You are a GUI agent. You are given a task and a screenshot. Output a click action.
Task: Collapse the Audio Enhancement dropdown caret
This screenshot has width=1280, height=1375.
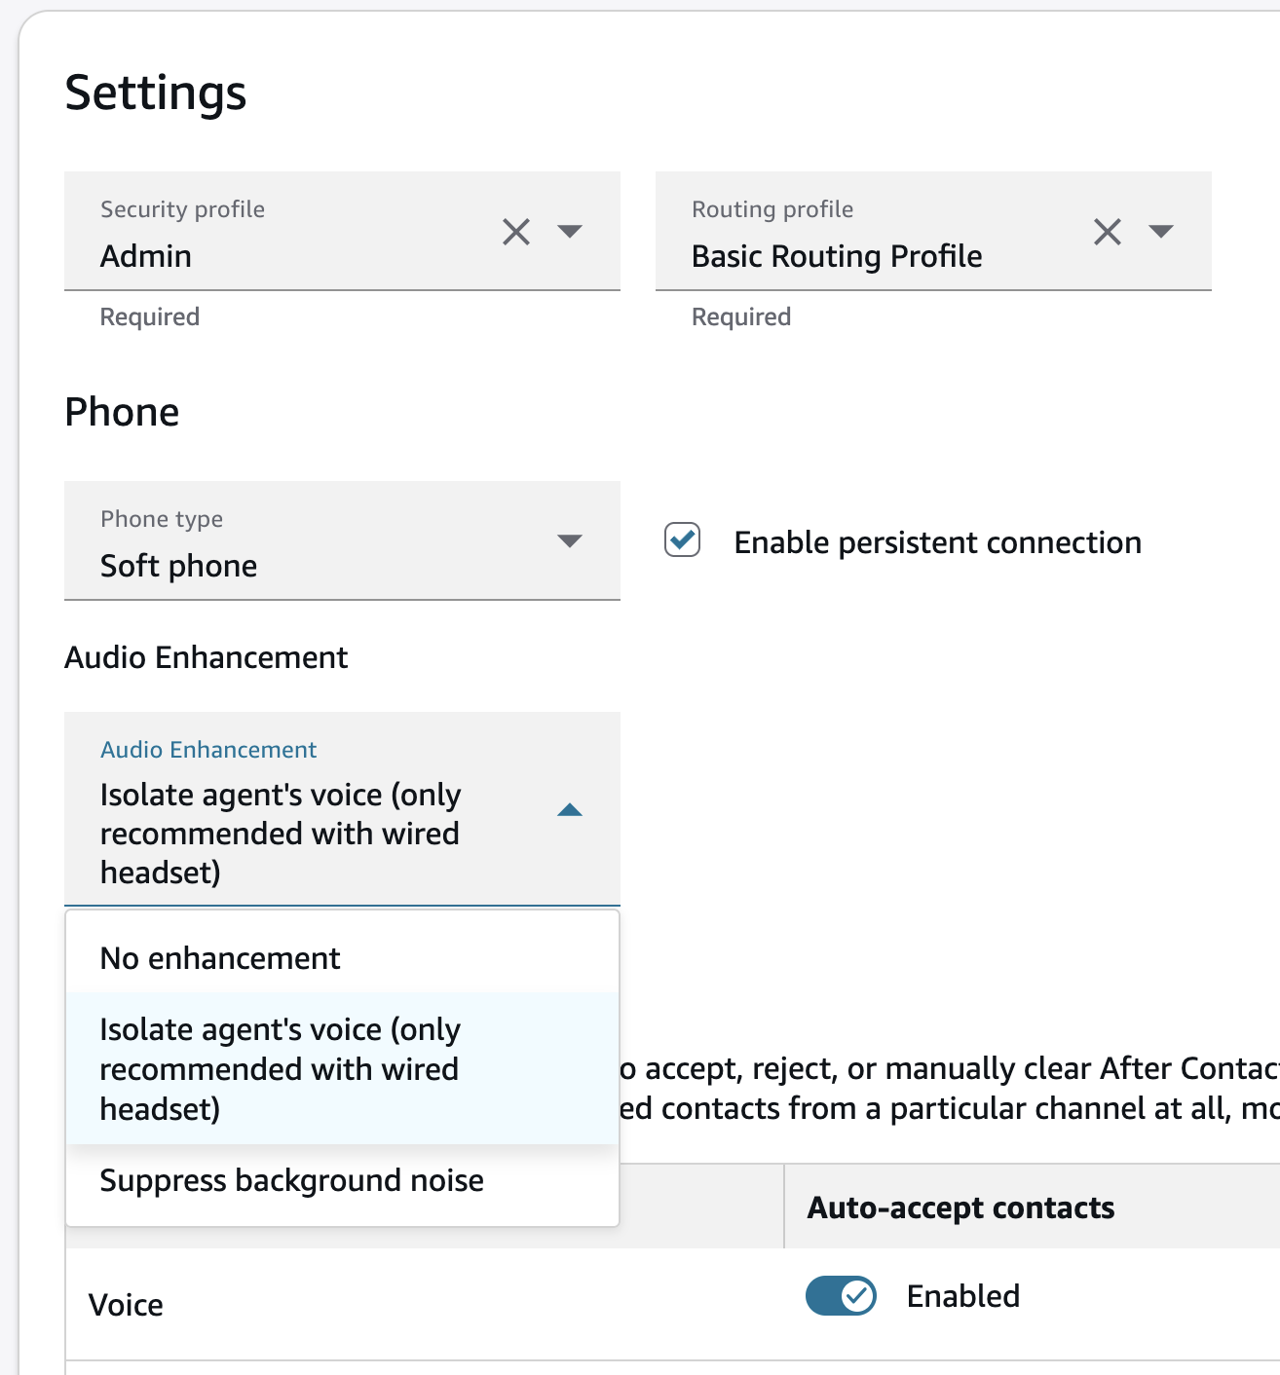(571, 809)
